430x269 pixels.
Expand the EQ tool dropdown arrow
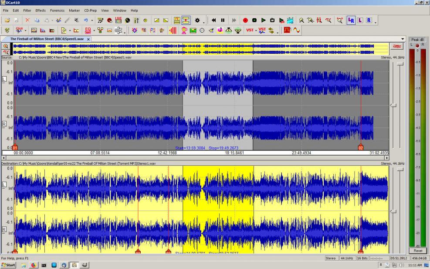point(94,31)
